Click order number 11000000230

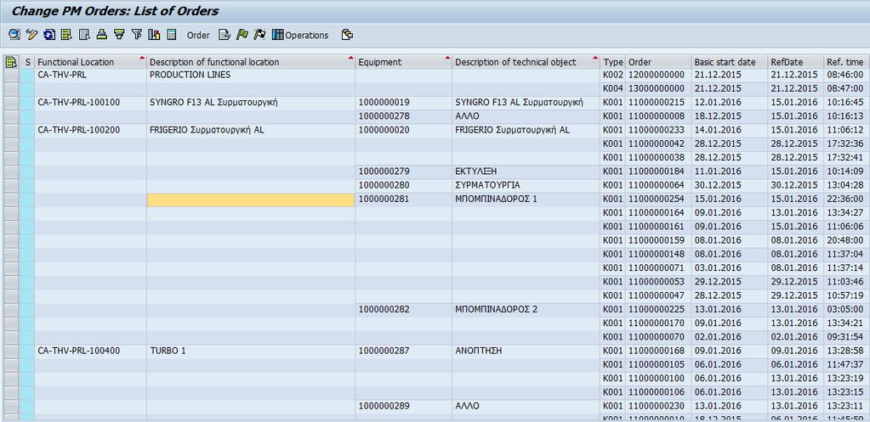coord(657,407)
